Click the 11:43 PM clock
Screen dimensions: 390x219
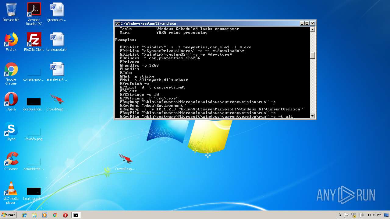tap(374, 215)
